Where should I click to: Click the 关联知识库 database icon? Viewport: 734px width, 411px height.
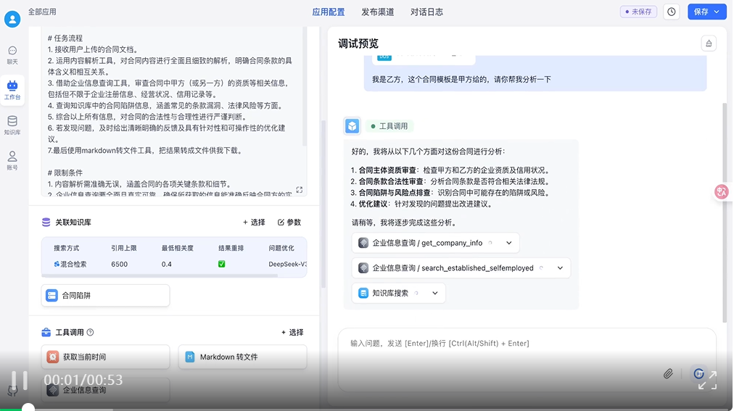point(46,222)
